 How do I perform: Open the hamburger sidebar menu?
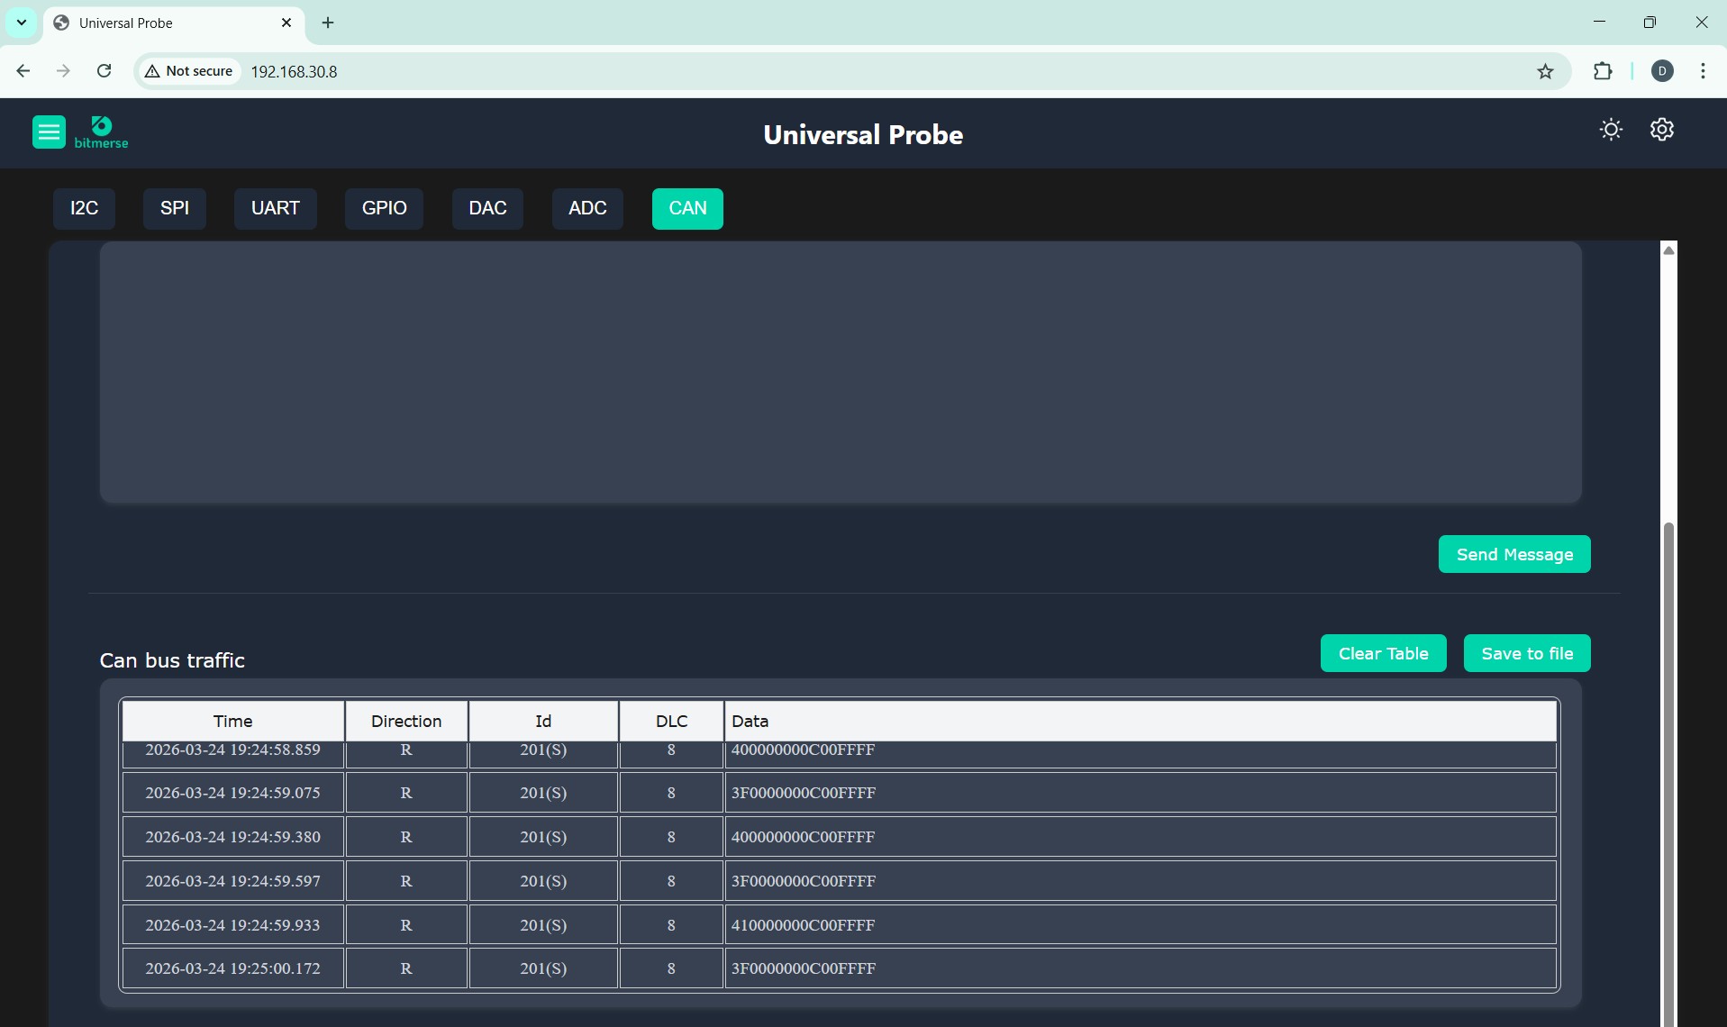[x=49, y=132]
